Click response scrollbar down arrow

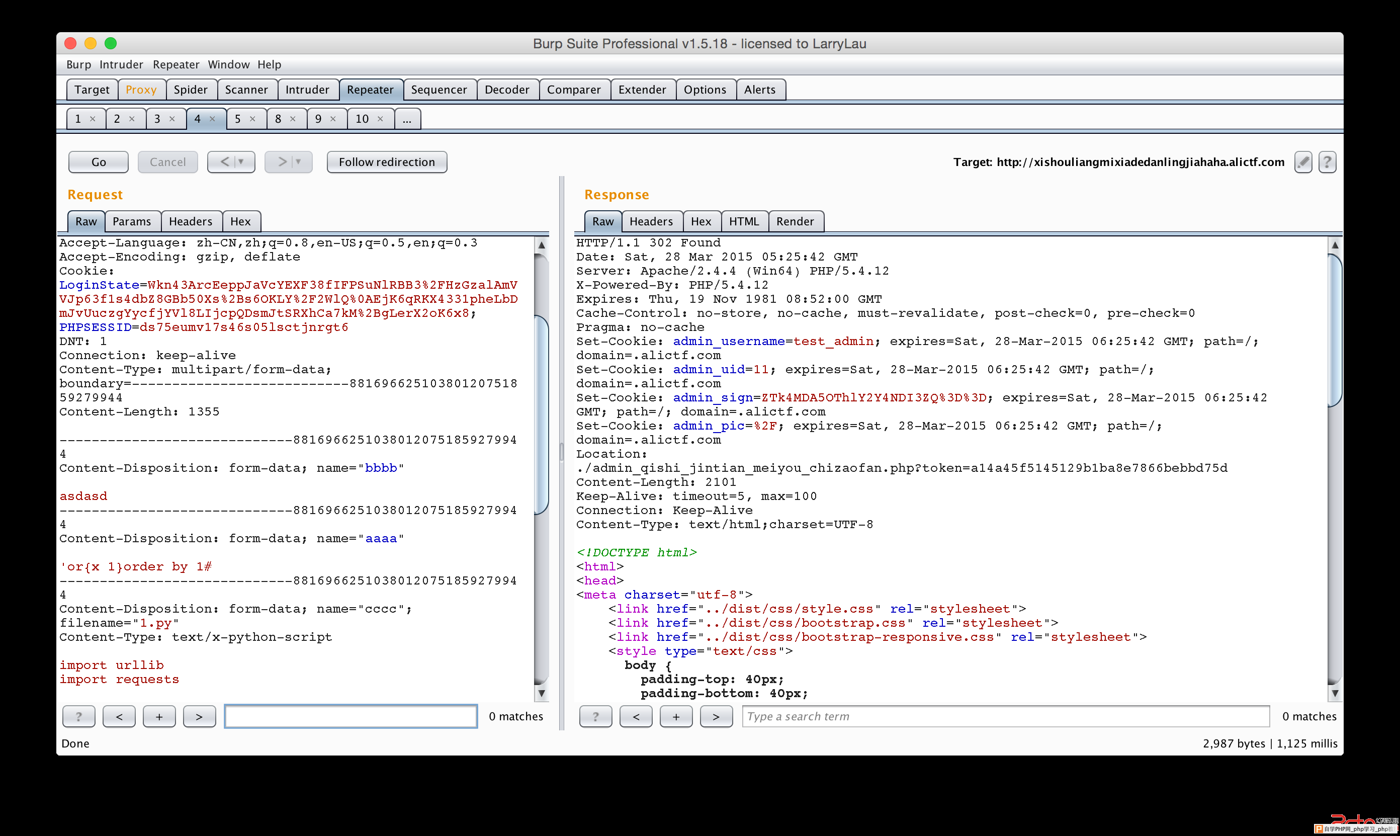tap(1335, 694)
